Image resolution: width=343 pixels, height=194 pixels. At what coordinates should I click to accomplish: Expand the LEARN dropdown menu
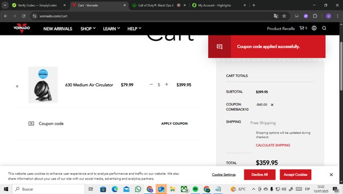point(112,28)
